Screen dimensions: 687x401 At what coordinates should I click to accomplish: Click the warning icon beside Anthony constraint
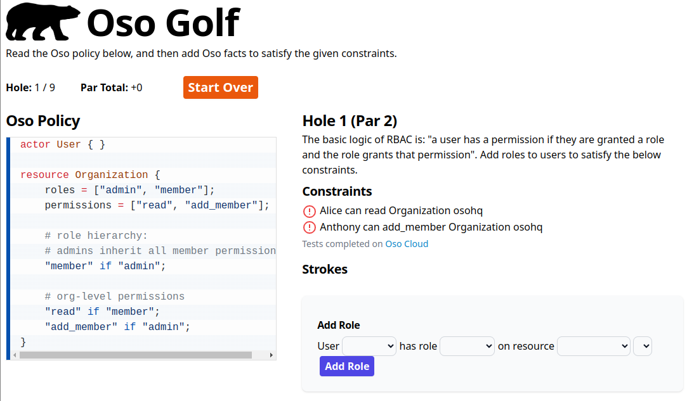(309, 227)
